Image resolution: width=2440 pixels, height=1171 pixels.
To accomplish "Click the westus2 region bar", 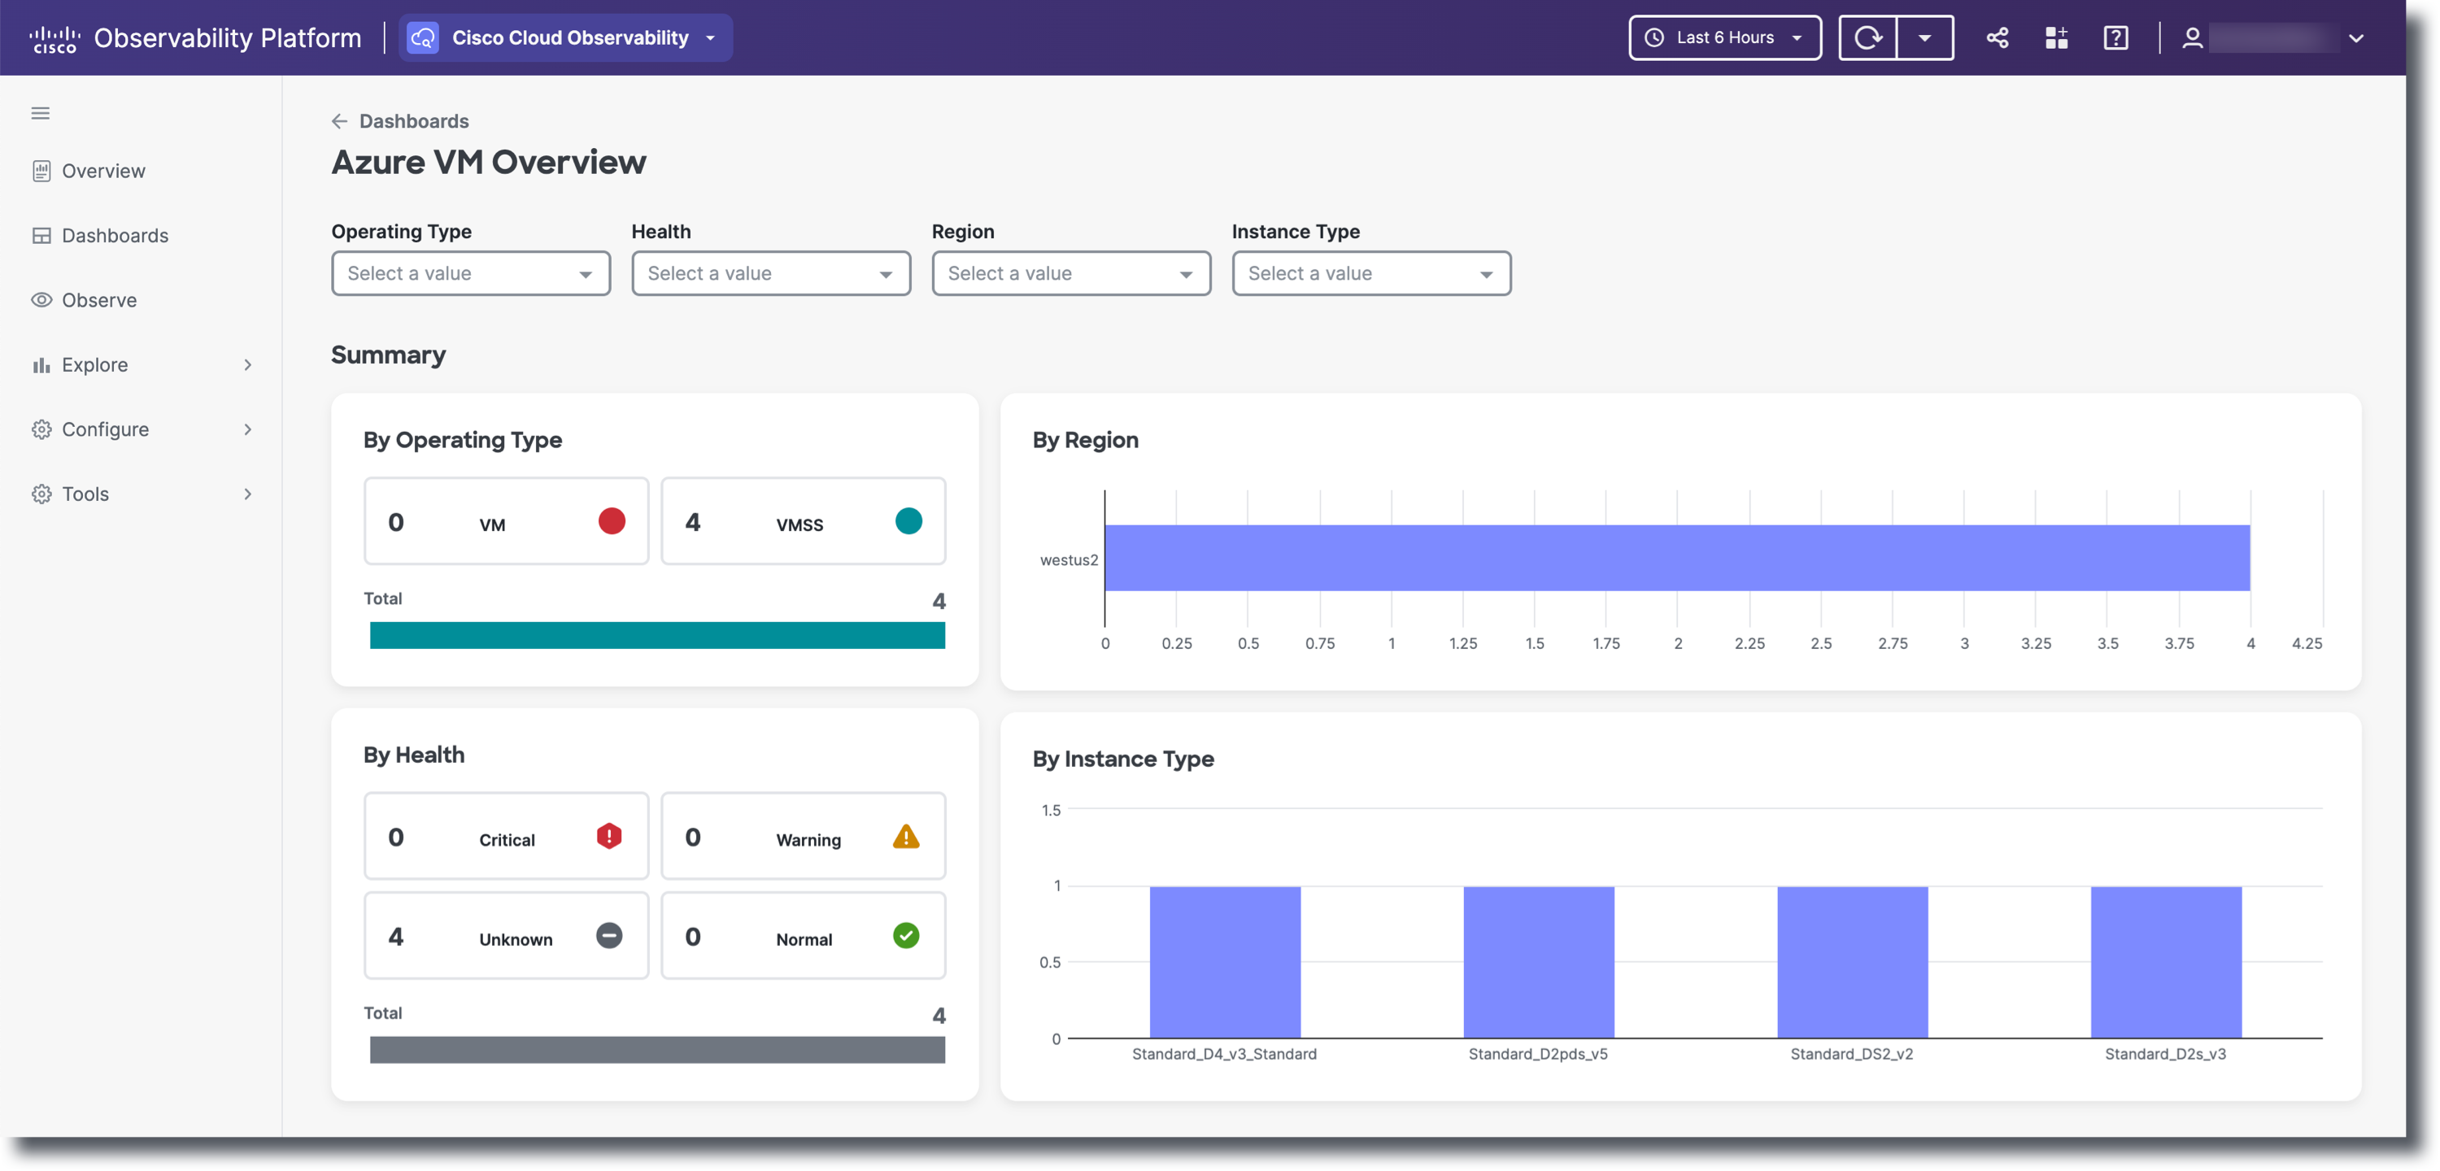I will 1677,558.
